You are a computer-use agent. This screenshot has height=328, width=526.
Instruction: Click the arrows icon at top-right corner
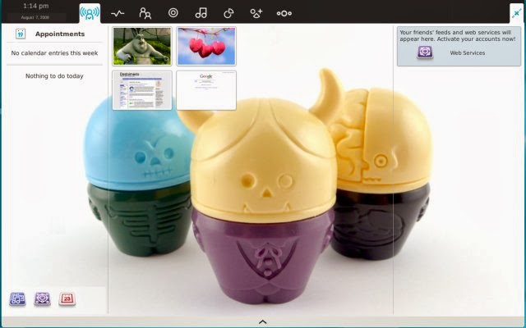pos(517,13)
